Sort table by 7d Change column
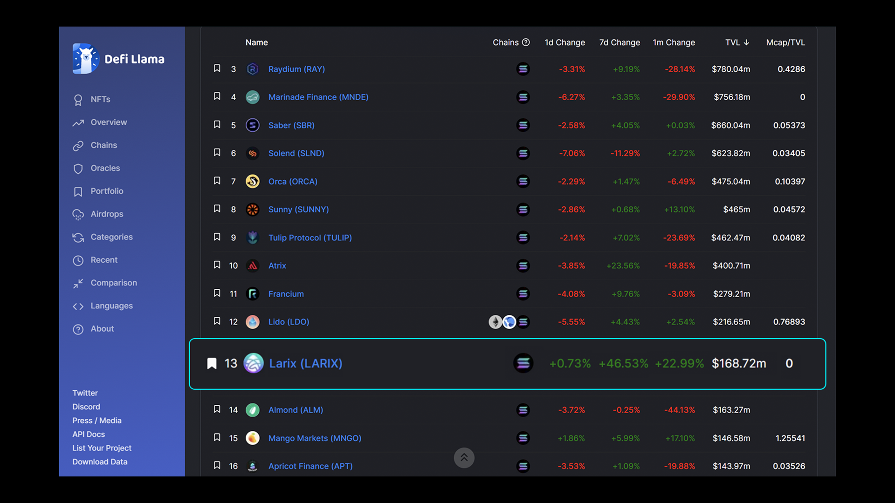The image size is (895, 503). (620, 42)
